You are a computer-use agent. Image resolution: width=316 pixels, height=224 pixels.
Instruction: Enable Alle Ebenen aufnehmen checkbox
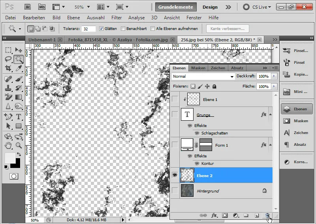tap(153, 28)
